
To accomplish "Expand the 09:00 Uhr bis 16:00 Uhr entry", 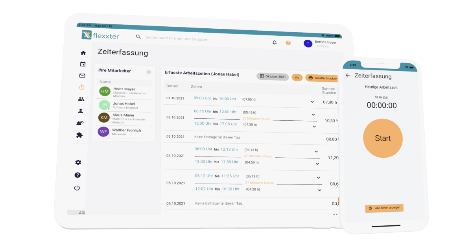I will pos(312,102).
